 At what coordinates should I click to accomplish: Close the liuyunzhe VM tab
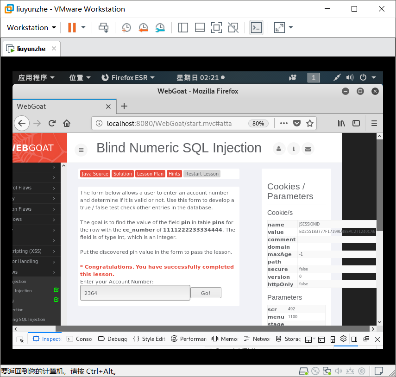(x=54, y=49)
